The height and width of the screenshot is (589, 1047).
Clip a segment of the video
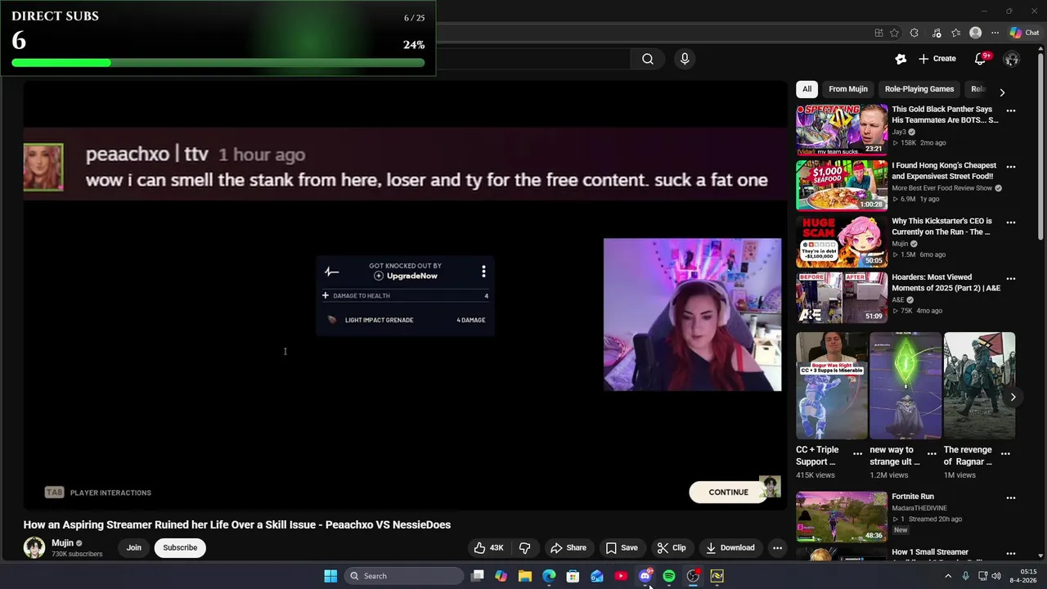[672, 548]
